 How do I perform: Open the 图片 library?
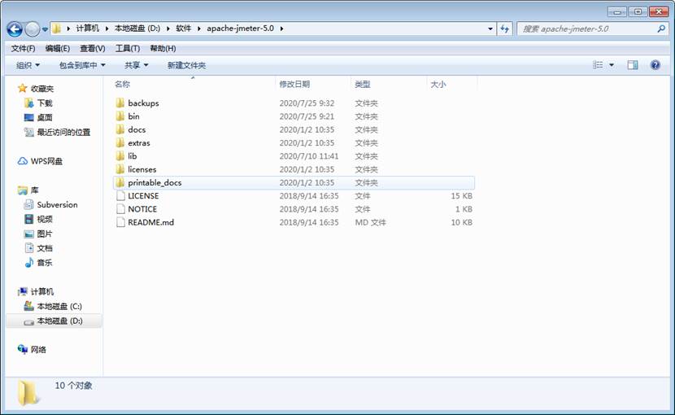45,234
